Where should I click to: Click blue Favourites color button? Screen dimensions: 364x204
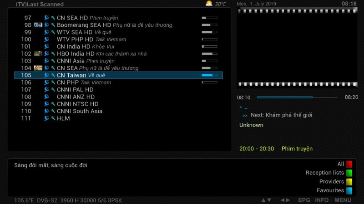pyautogui.click(x=349, y=190)
